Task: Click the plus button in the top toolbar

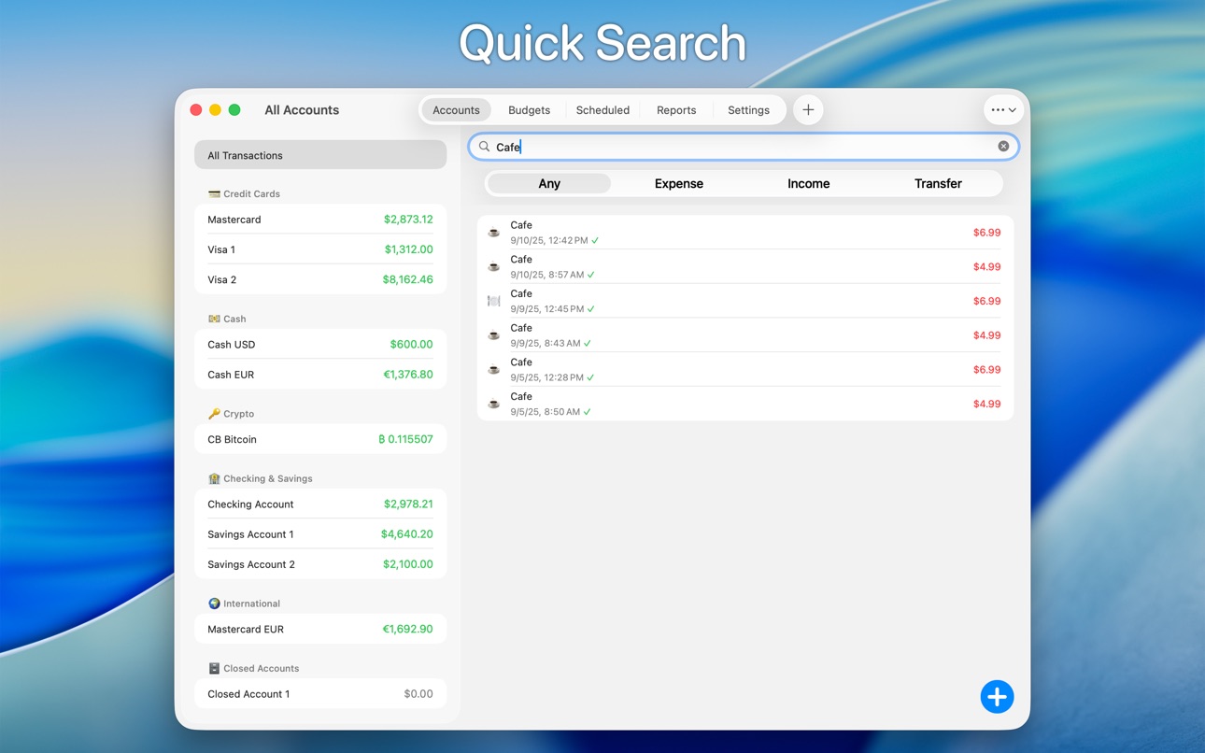Action: pos(808,110)
